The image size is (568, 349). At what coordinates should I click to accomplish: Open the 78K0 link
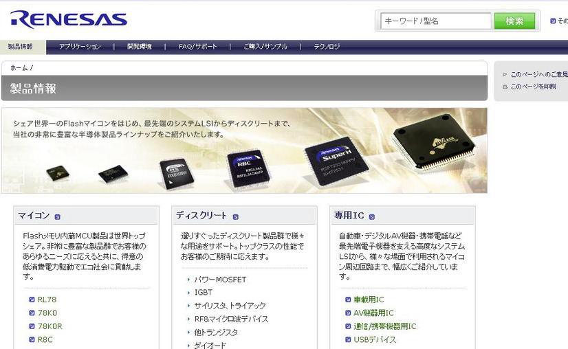click(47, 313)
